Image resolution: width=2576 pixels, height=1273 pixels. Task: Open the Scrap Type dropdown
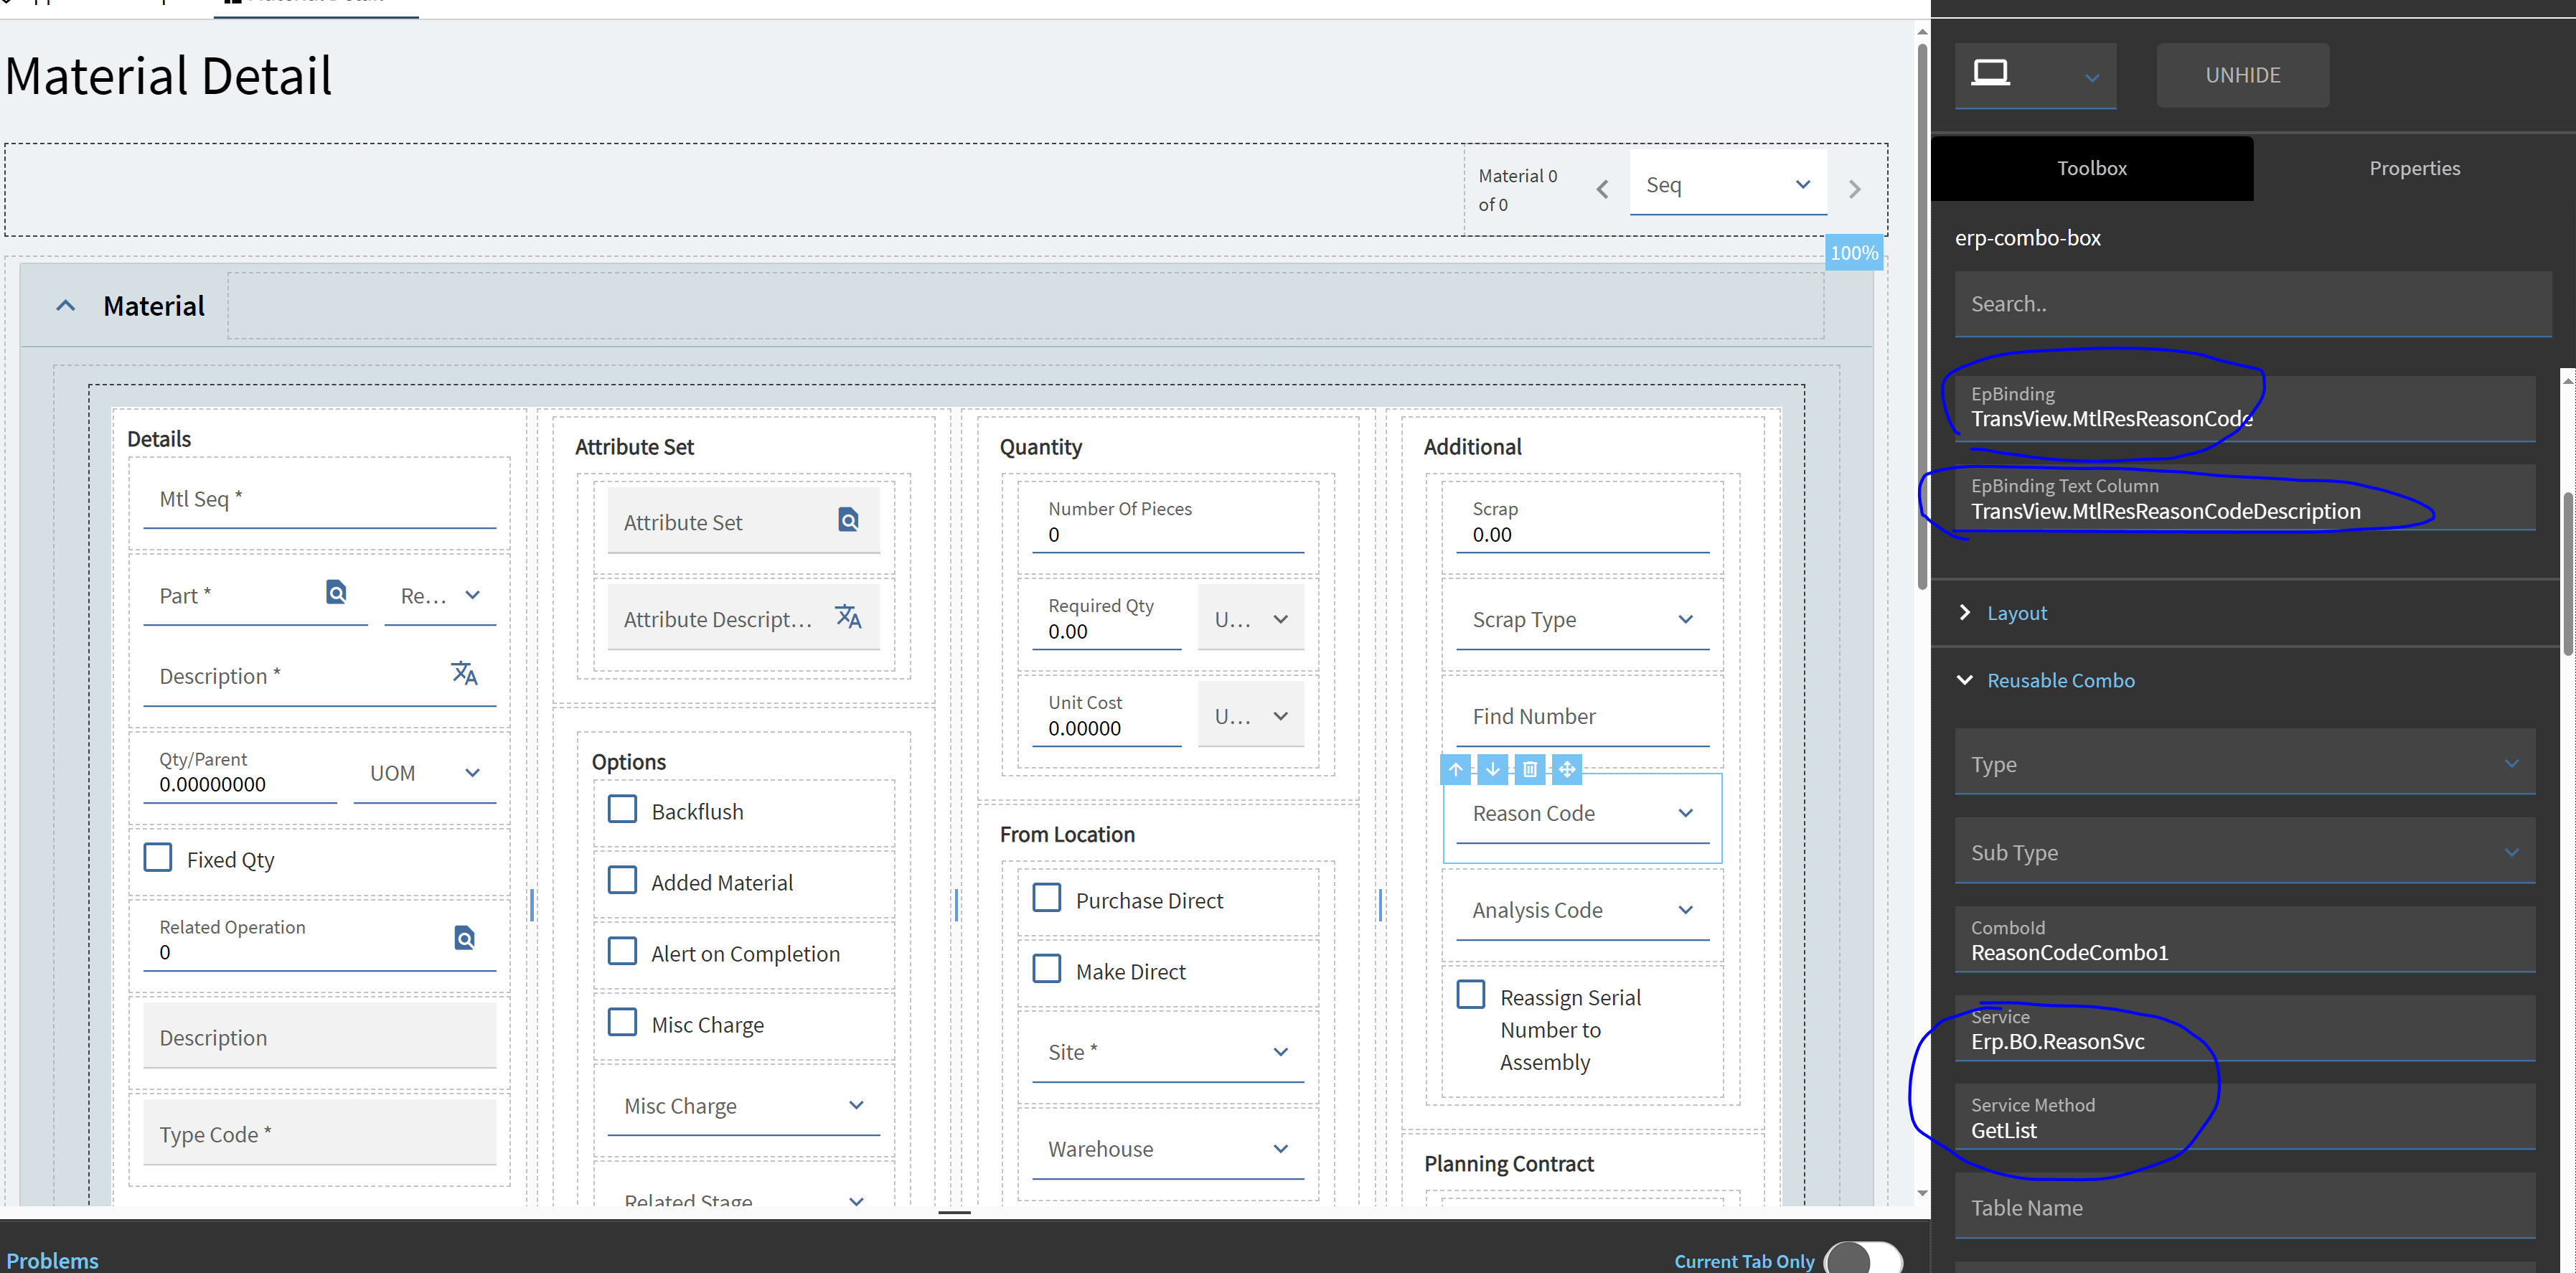tap(1685, 619)
